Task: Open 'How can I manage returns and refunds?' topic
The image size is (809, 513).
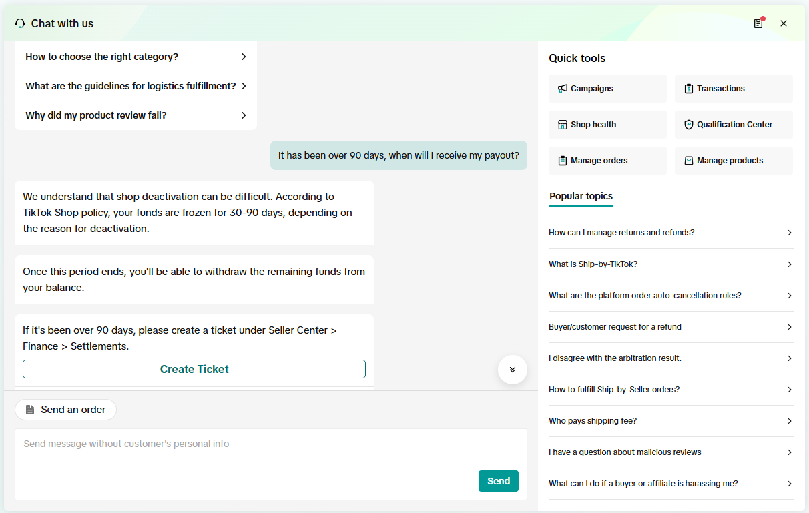Action: click(x=671, y=233)
